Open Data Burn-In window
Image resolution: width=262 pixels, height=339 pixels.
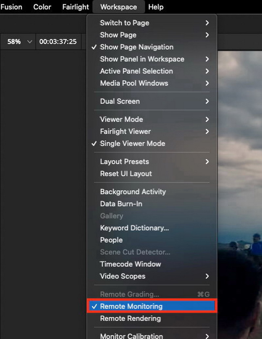[x=152, y=204]
